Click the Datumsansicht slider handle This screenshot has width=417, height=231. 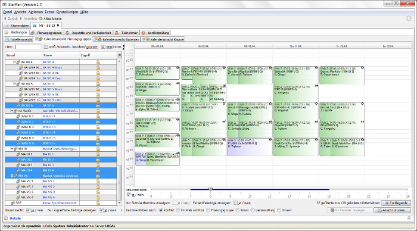(211, 189)
